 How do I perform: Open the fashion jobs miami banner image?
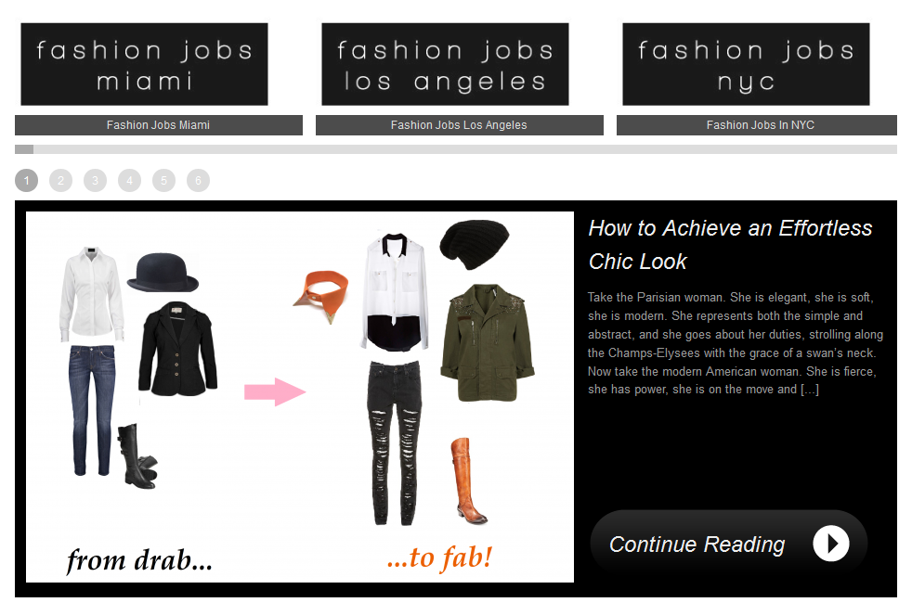click(144, 64)
